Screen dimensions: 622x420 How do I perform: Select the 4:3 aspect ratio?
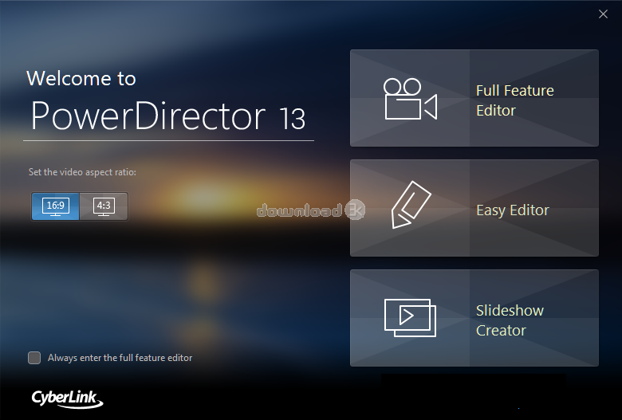coord(104,206)
